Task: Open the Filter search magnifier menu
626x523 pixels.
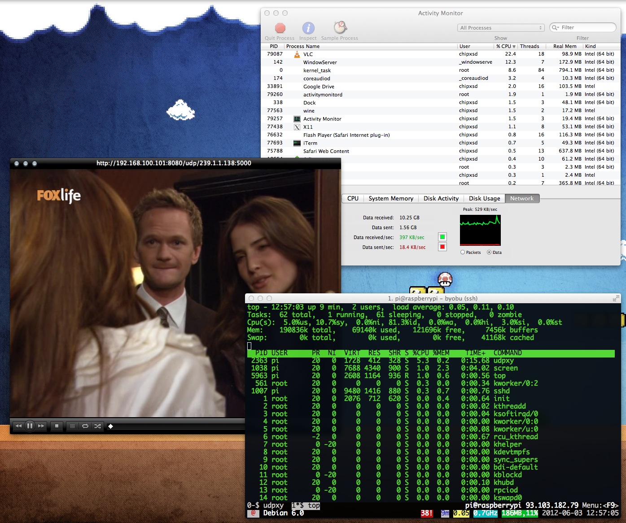Action: [556, 27]
